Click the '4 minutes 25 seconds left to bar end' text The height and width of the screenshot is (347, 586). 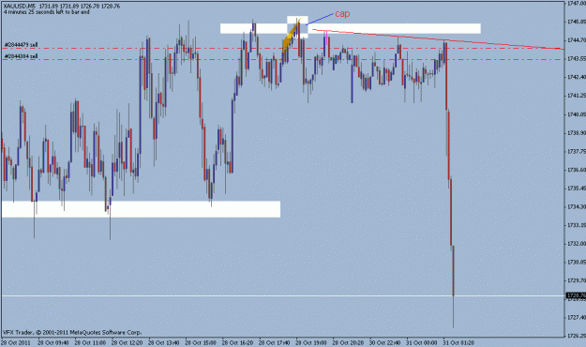pos(46,12)
